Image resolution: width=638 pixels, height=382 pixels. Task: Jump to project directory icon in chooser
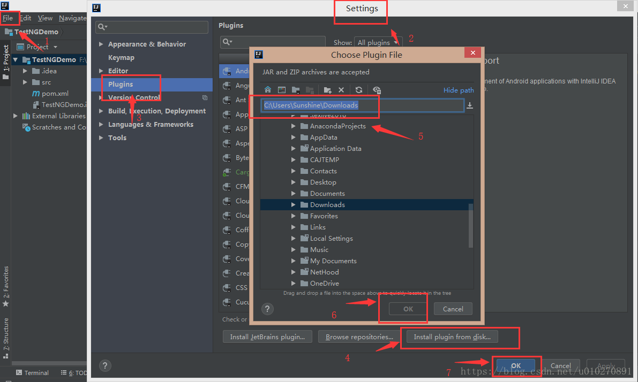pos(296,90)
